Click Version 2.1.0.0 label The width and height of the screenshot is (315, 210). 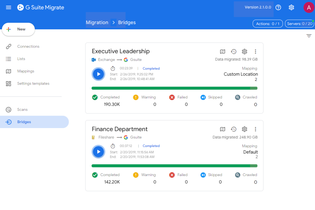point(258,7)
